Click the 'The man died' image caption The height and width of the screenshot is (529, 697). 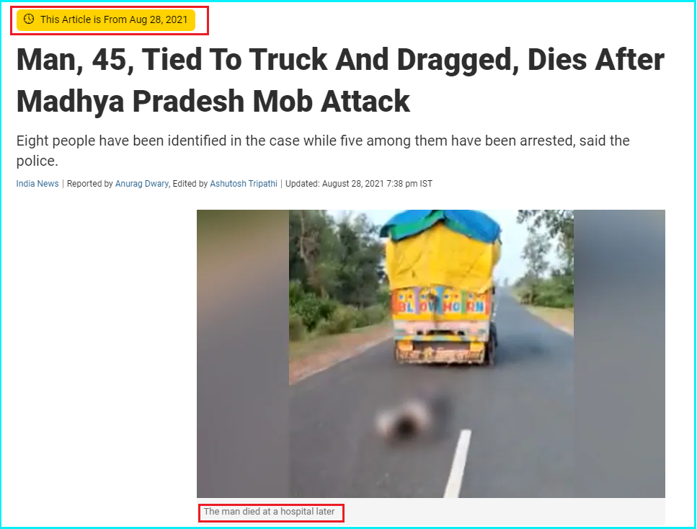269,512
